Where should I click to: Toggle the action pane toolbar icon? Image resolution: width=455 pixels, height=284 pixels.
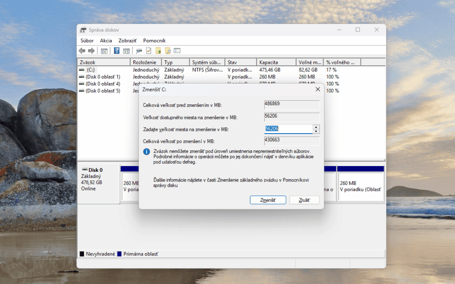(126, 51)
